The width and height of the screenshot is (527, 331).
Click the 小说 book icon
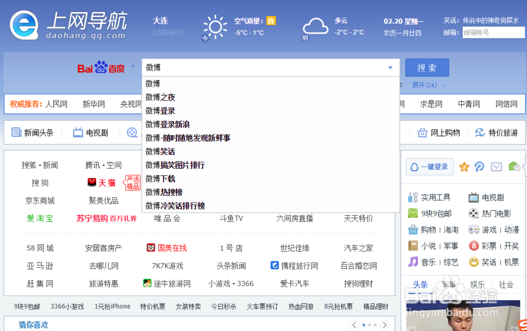[x=413, y=246]
